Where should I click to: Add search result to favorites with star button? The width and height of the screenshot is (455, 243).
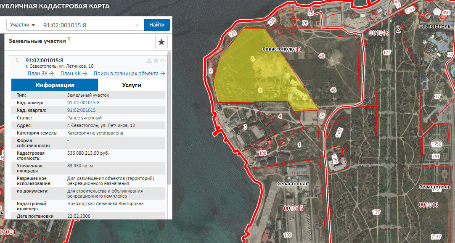pos(161,42)
